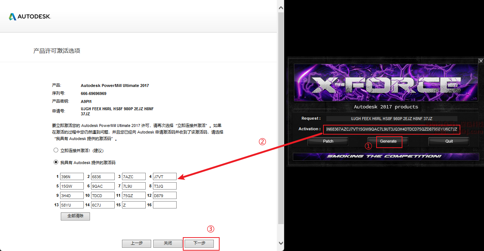Select 我具有 Autodesk 提供的激活码 radio option
Viewport: 484px width, 251px height.
56,162
